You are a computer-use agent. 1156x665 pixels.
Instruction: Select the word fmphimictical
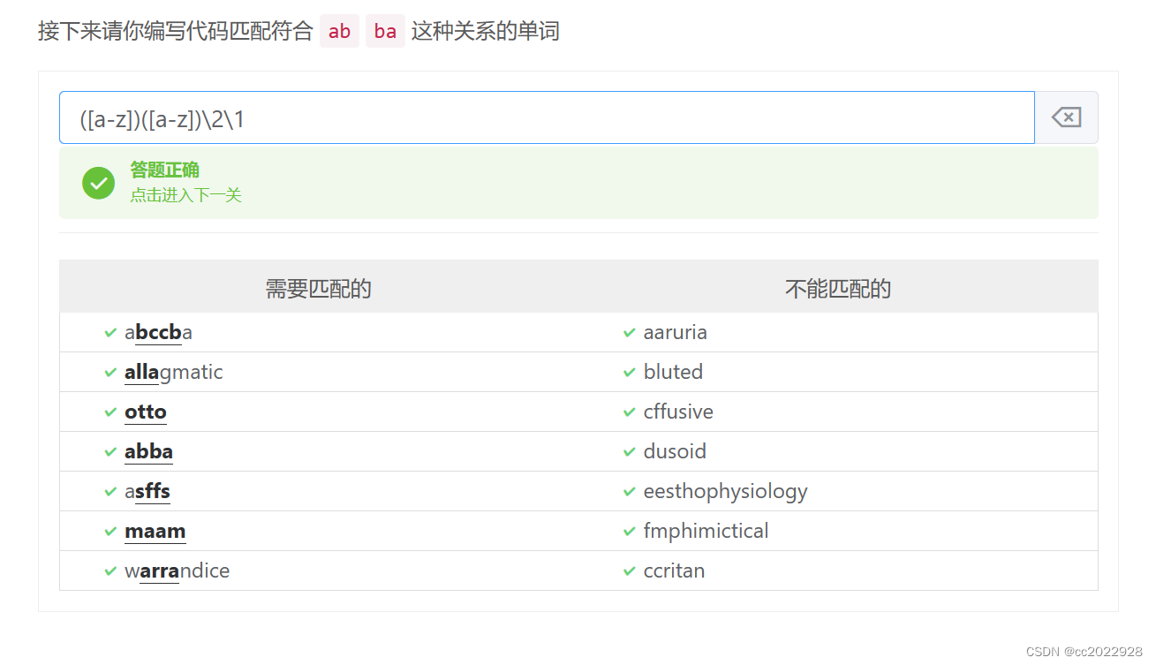[x=706, y=531]
